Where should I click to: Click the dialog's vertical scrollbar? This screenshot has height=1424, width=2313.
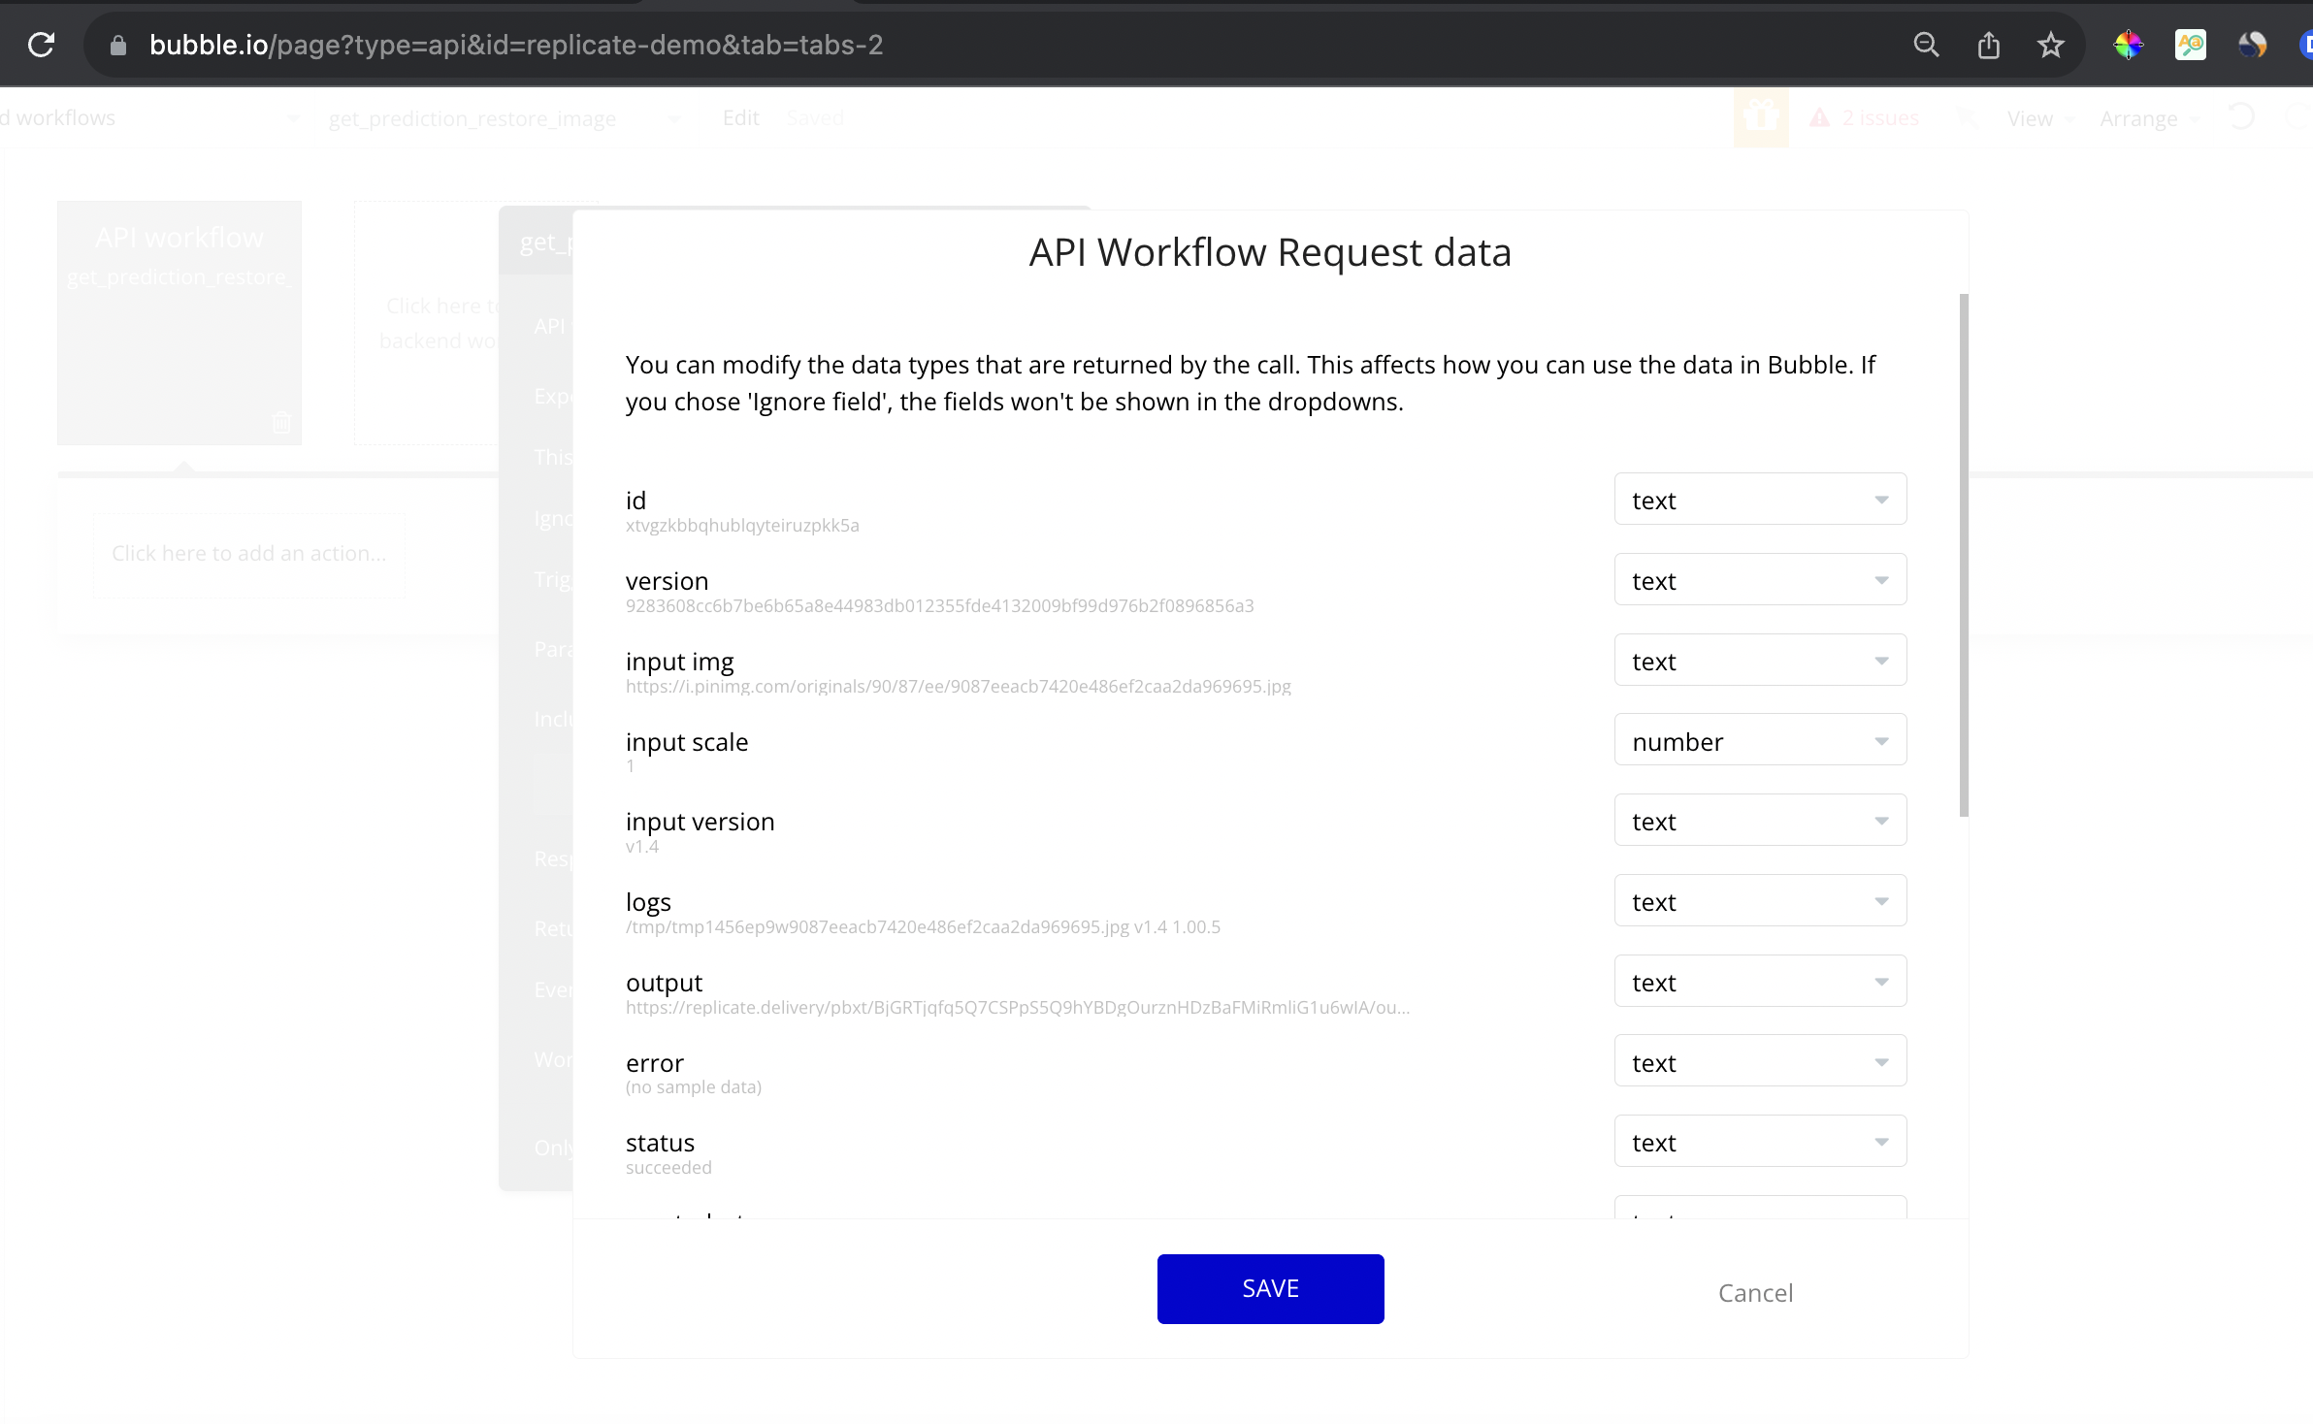[x=1964, y=555]
